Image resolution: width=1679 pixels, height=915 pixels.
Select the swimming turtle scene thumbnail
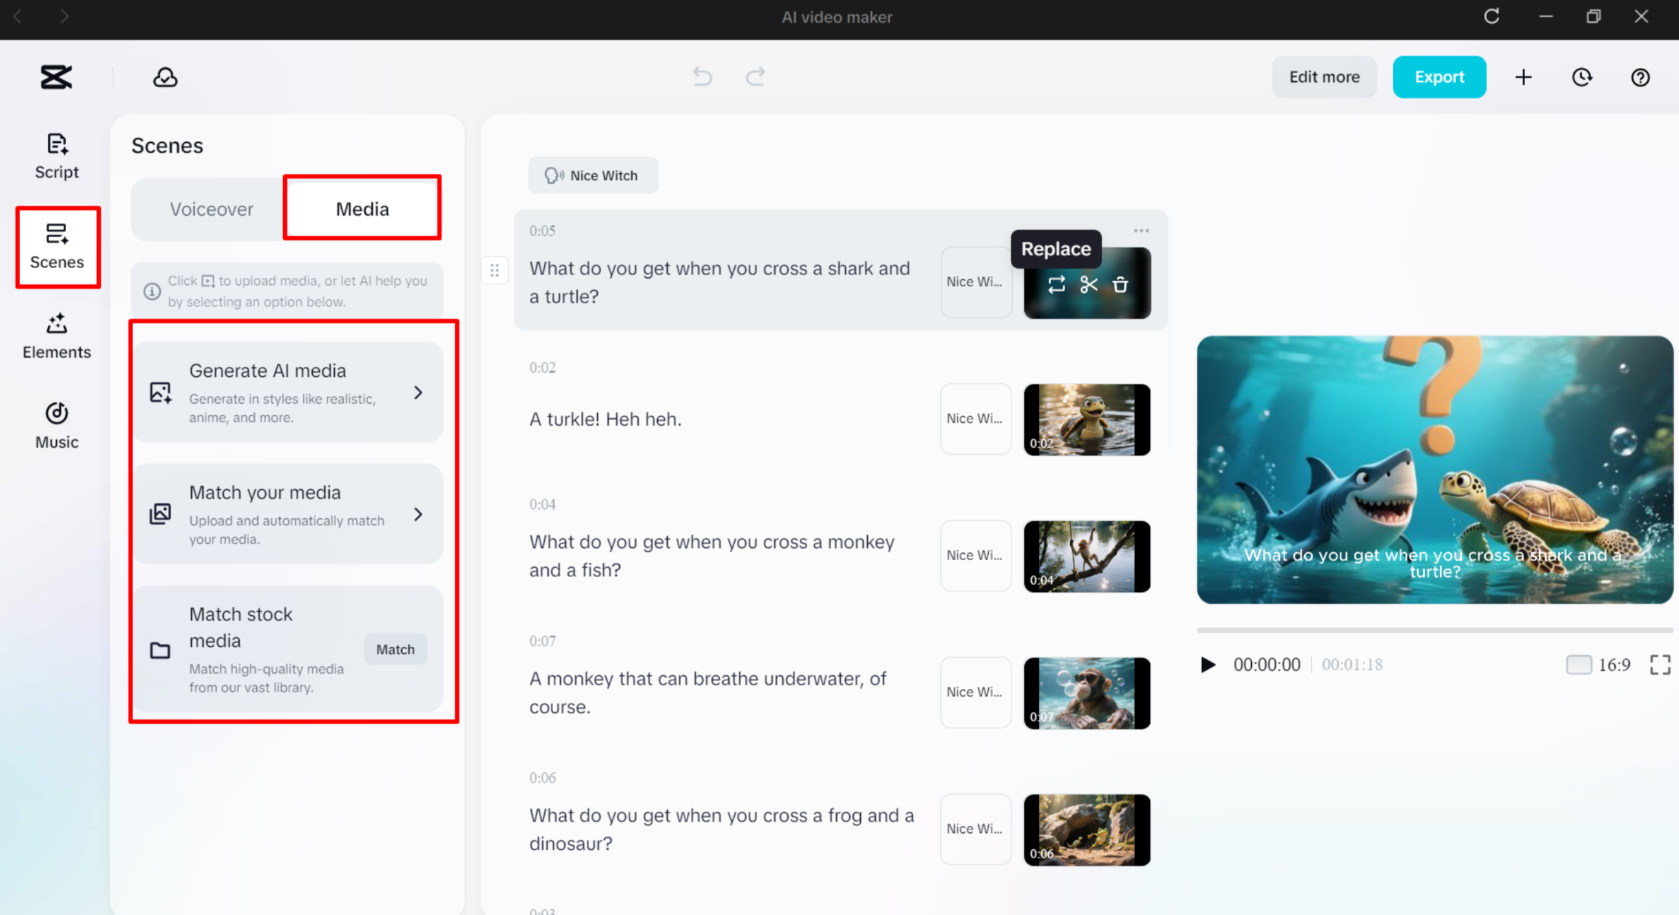click(1086, 420)
